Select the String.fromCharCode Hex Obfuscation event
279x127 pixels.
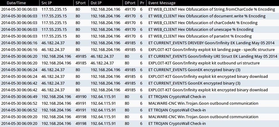pos(211,9)
